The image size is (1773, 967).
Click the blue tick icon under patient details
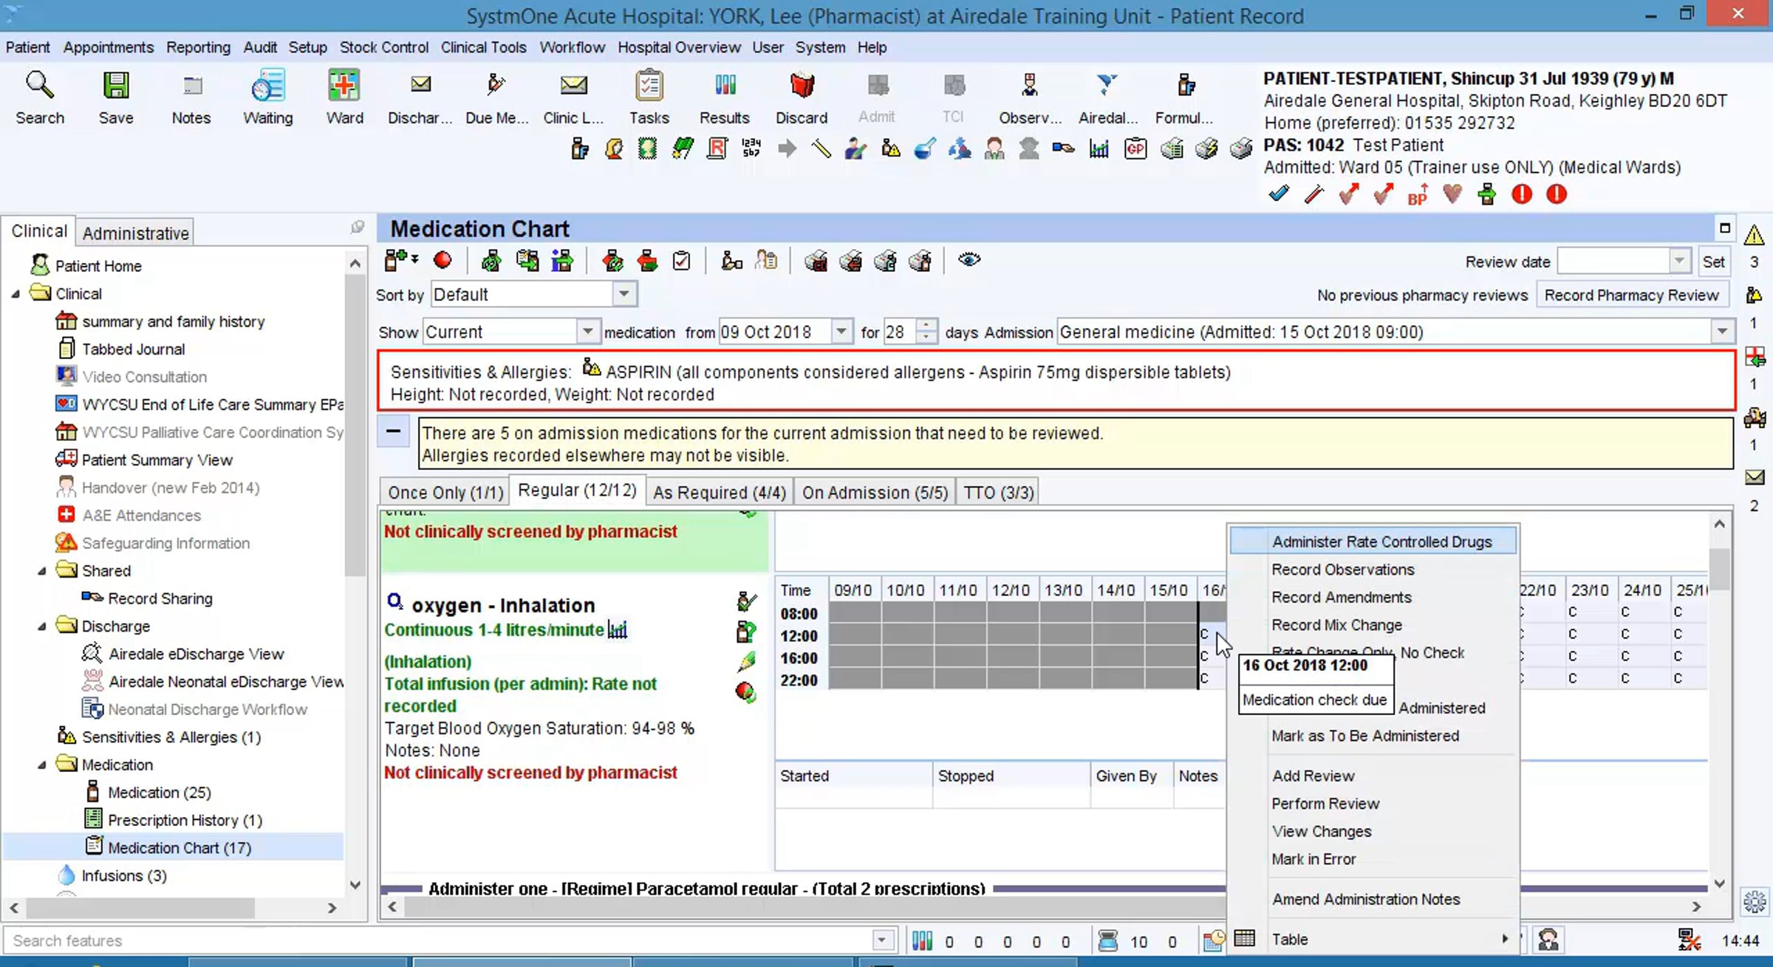pyautogui.click(x=1279, y=194)
